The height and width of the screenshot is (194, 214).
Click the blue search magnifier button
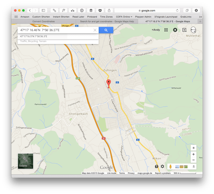pyautogui.click(x=106, y=30)
